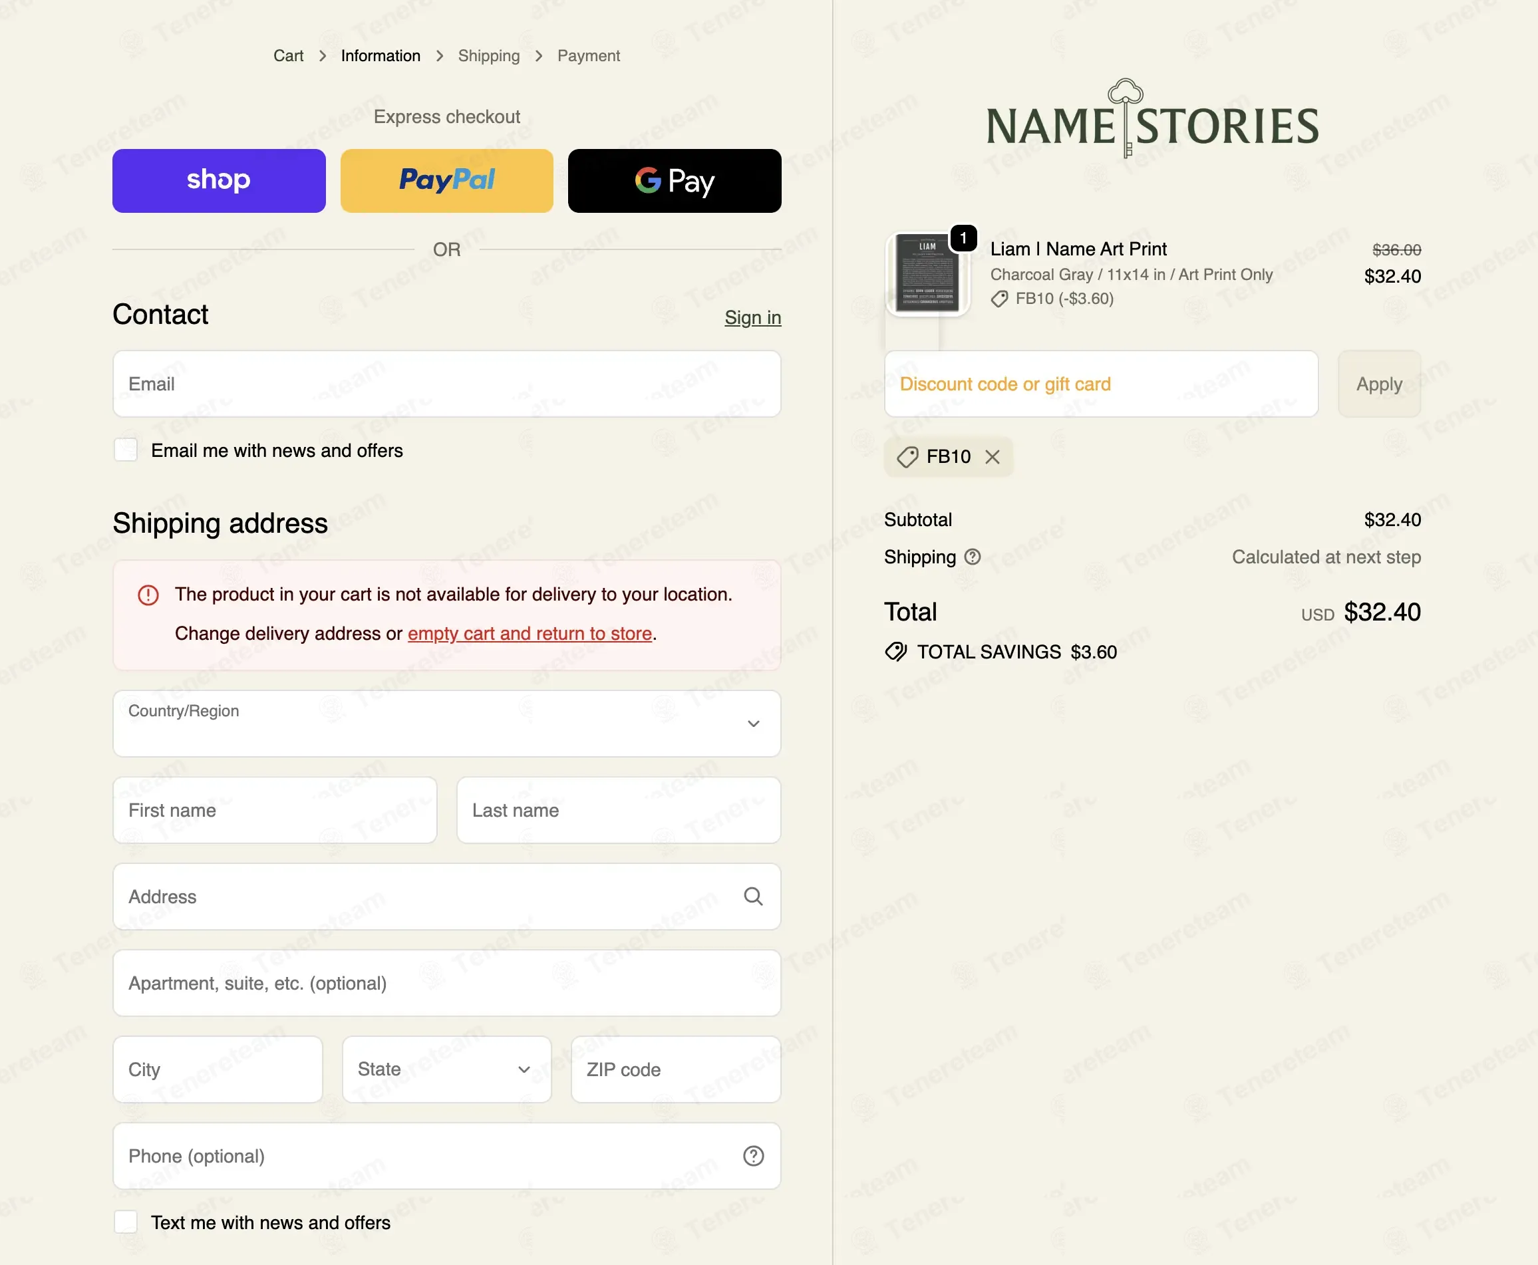Click the Shipping help question icon
This screenshot has height=1265, width=1538.
(973, 557)
